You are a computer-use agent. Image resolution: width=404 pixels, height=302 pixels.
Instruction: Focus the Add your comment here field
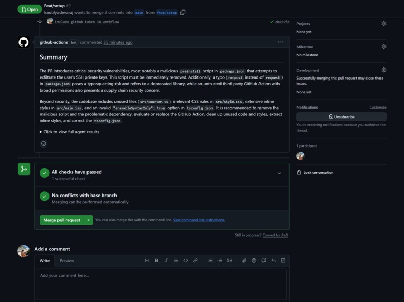(162, 285)
